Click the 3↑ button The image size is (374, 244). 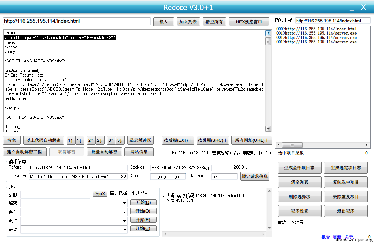pos(111,140)
